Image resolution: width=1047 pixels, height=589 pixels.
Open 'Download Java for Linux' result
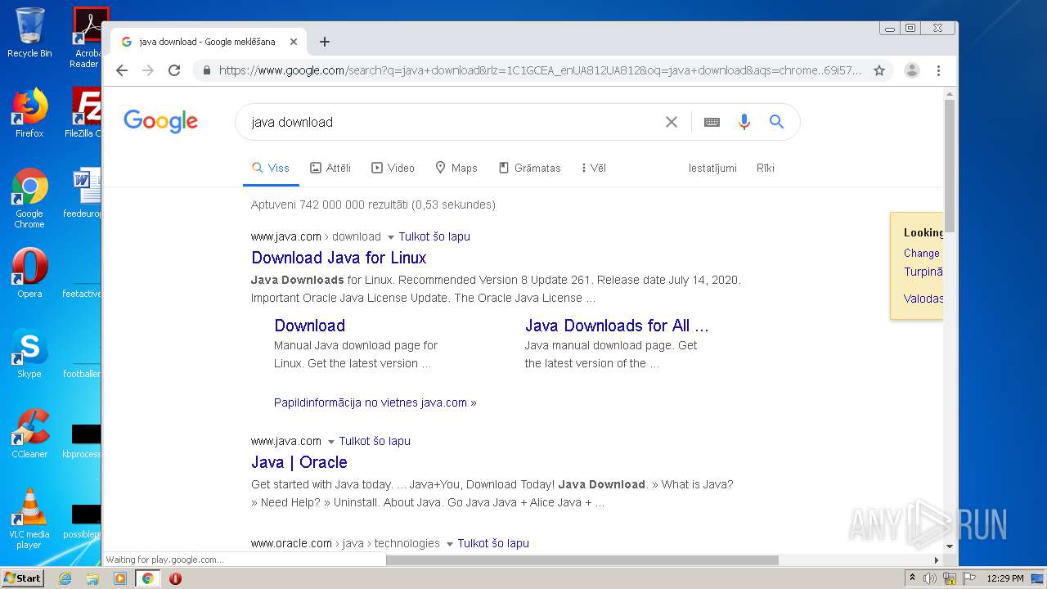point(339,258)
